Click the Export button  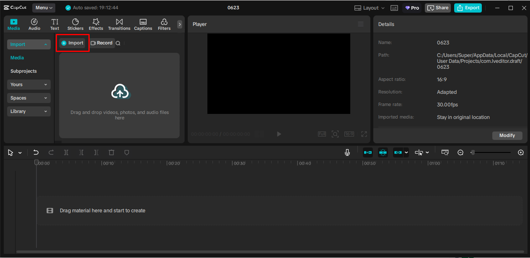(x=468, y=8)
